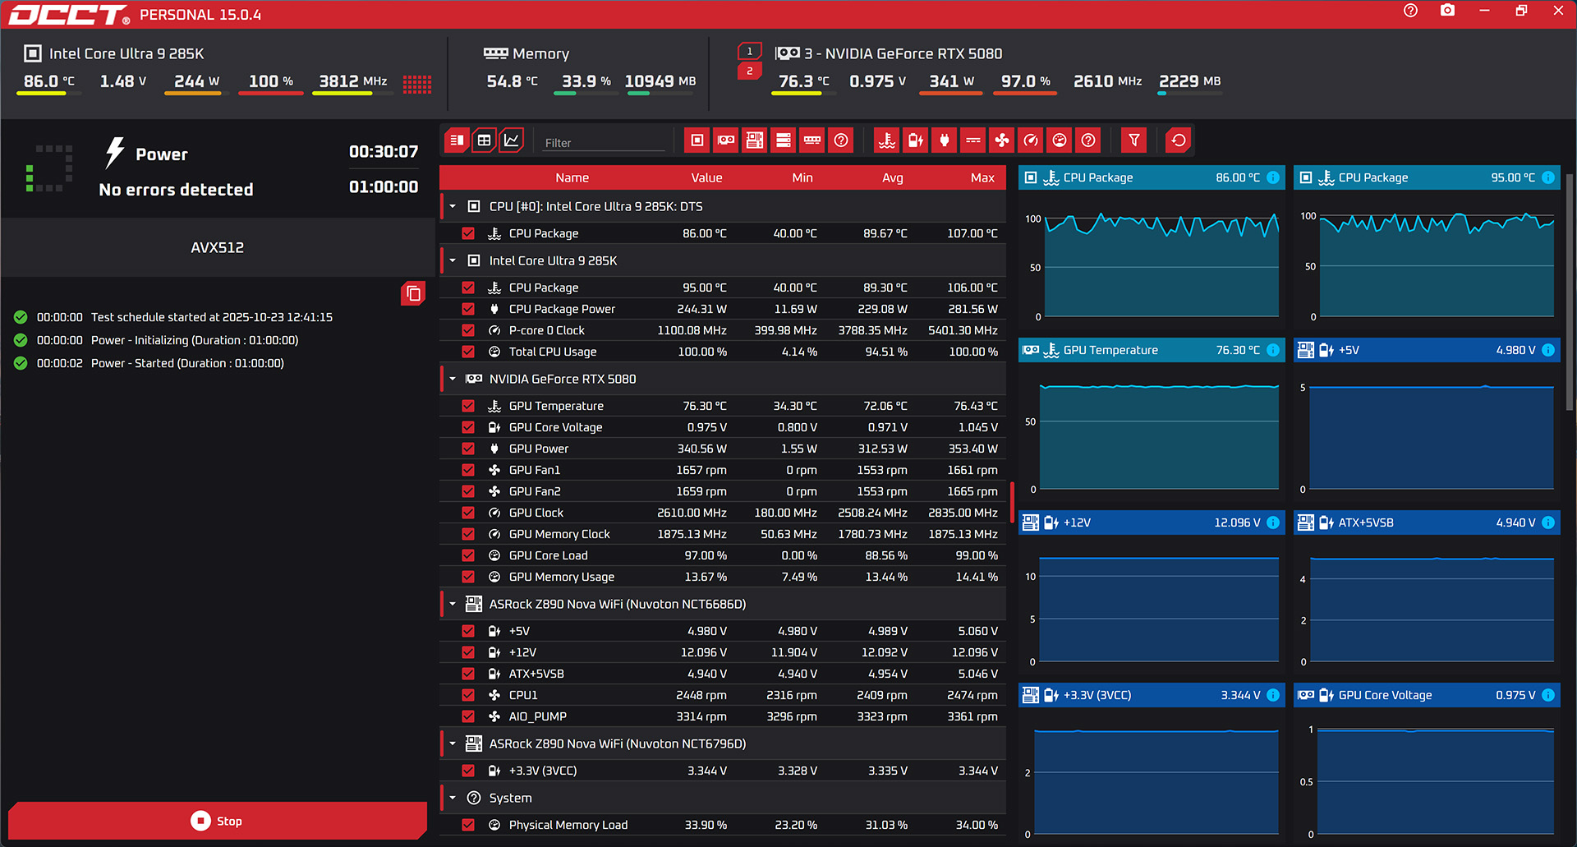Click the funnel filter icon

[x=1134, y=140]
